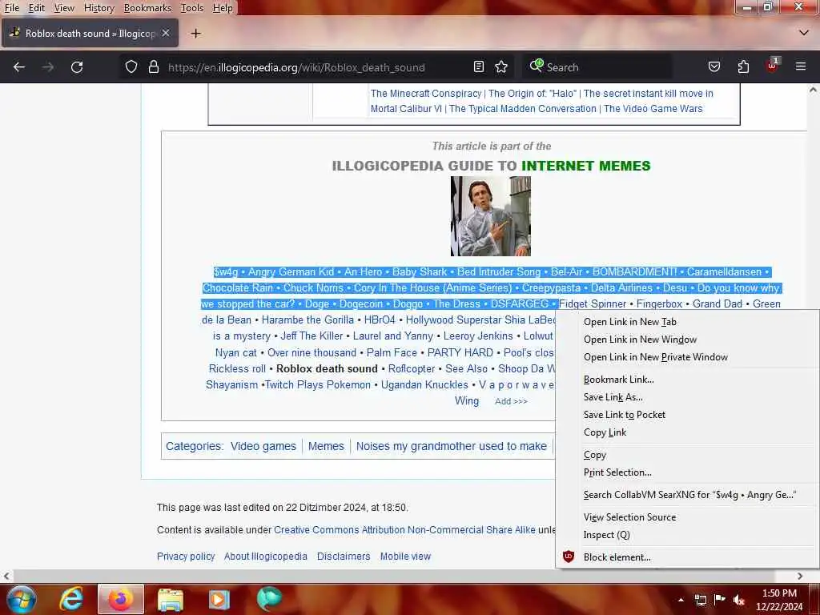Viewport: 820px width, 615px height.
Task: Select Block element uBlock option
Action: point(686,557)
